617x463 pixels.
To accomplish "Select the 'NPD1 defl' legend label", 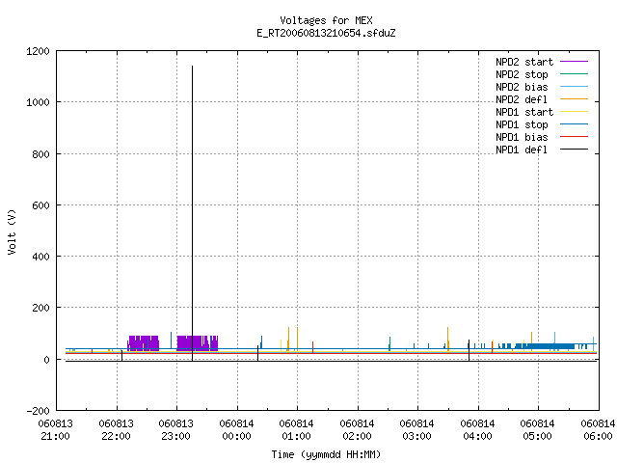I will 522,150.
